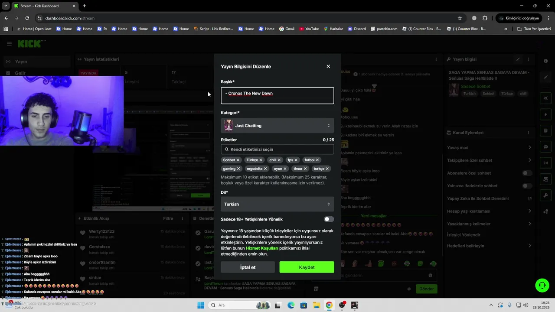
Task: Click the pencil edit icon in Yayın bilgisi header
Action: click(518, 59)
